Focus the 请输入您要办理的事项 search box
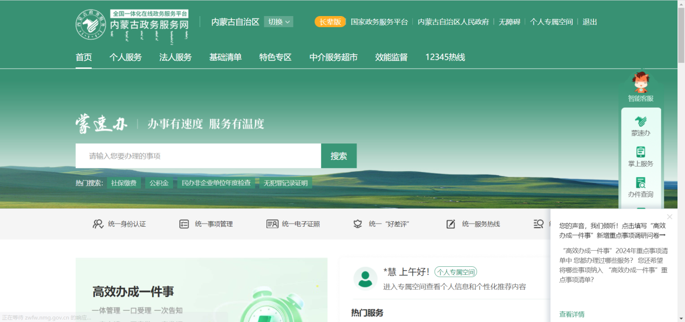 click(198, 156)
